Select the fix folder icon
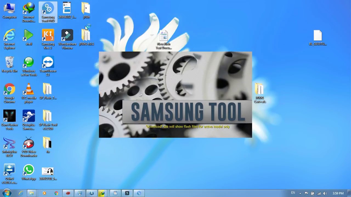 point(48,145)
